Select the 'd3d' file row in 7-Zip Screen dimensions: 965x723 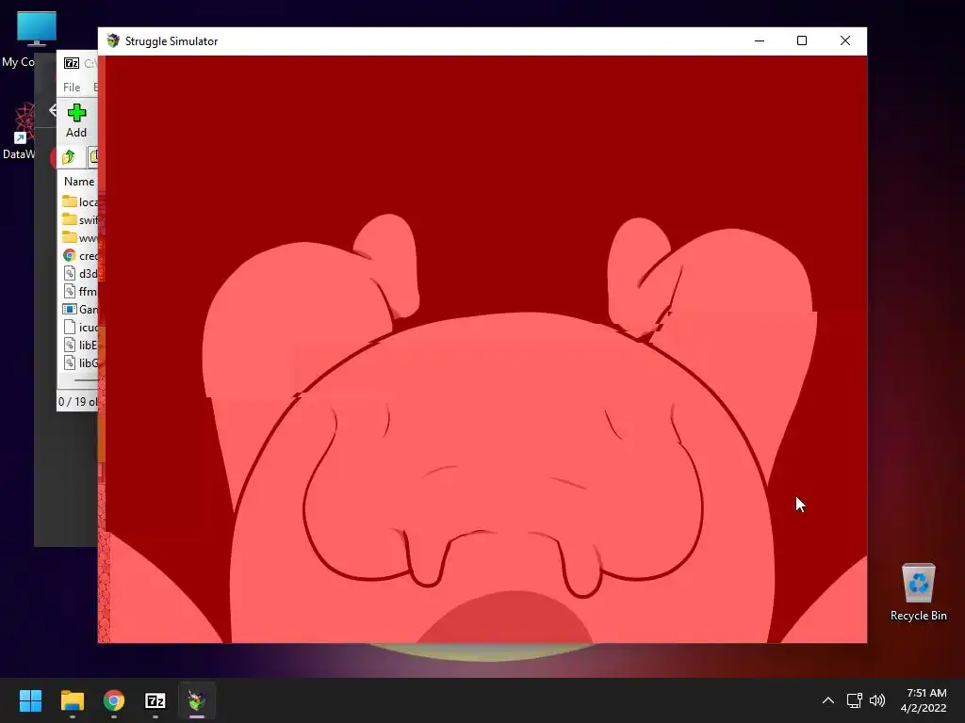pos(79,273)
